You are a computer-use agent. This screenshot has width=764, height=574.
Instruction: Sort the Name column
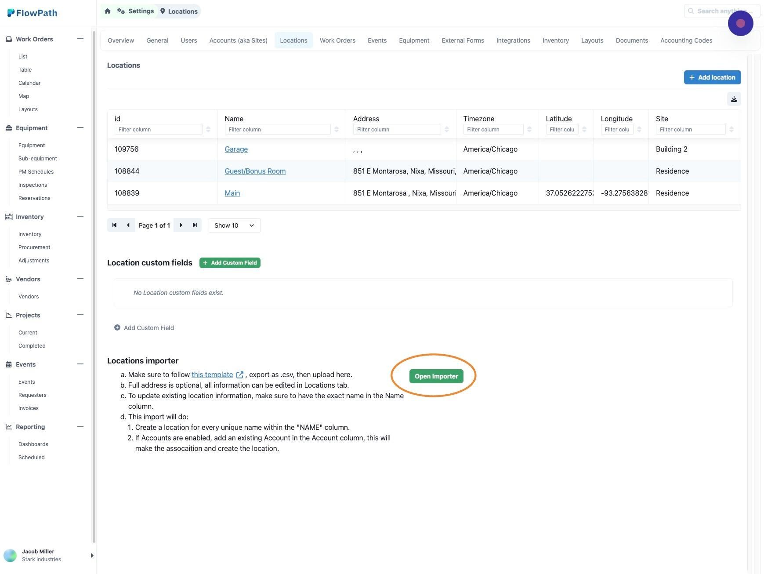pos(337,129)
